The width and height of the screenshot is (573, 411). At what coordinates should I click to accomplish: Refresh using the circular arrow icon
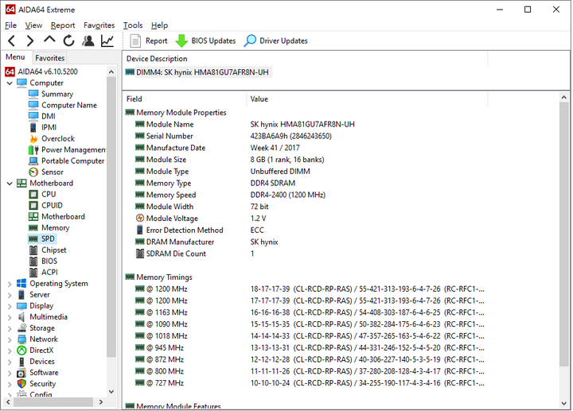68,41
